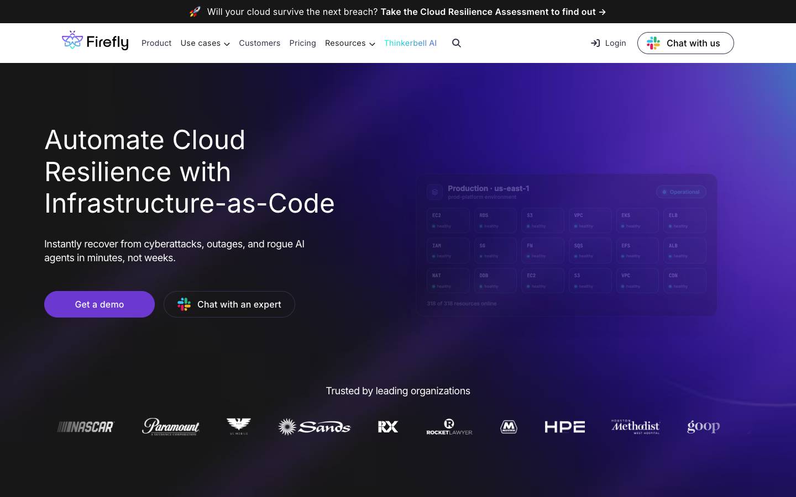
Task: Click the DDB resource tile
Action: click(x=495, y=281)
